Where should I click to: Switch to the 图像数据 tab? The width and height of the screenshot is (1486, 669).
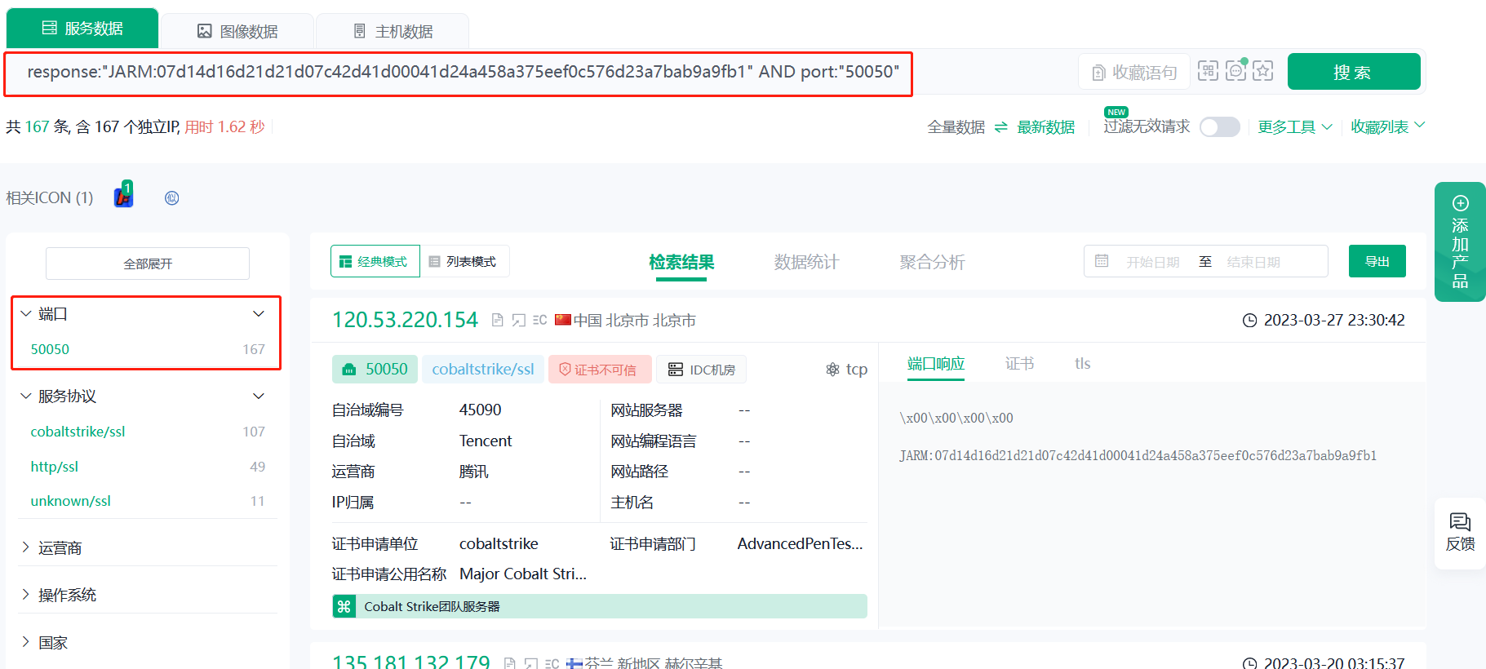click(237, 32)
